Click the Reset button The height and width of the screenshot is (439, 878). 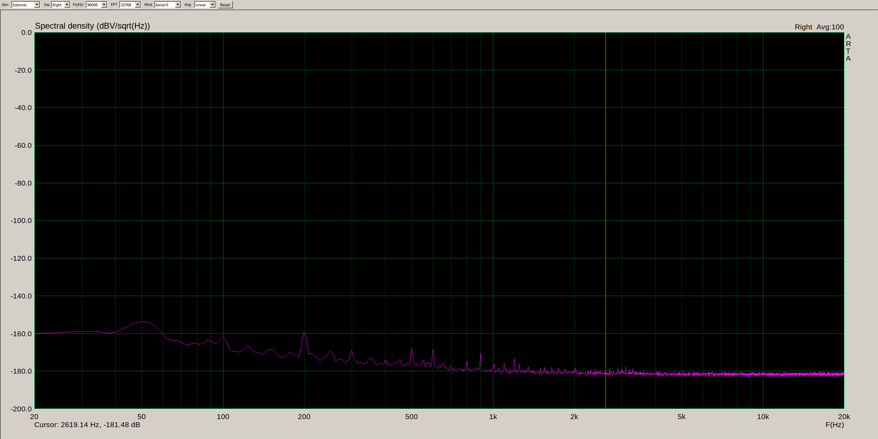[225, 5]
